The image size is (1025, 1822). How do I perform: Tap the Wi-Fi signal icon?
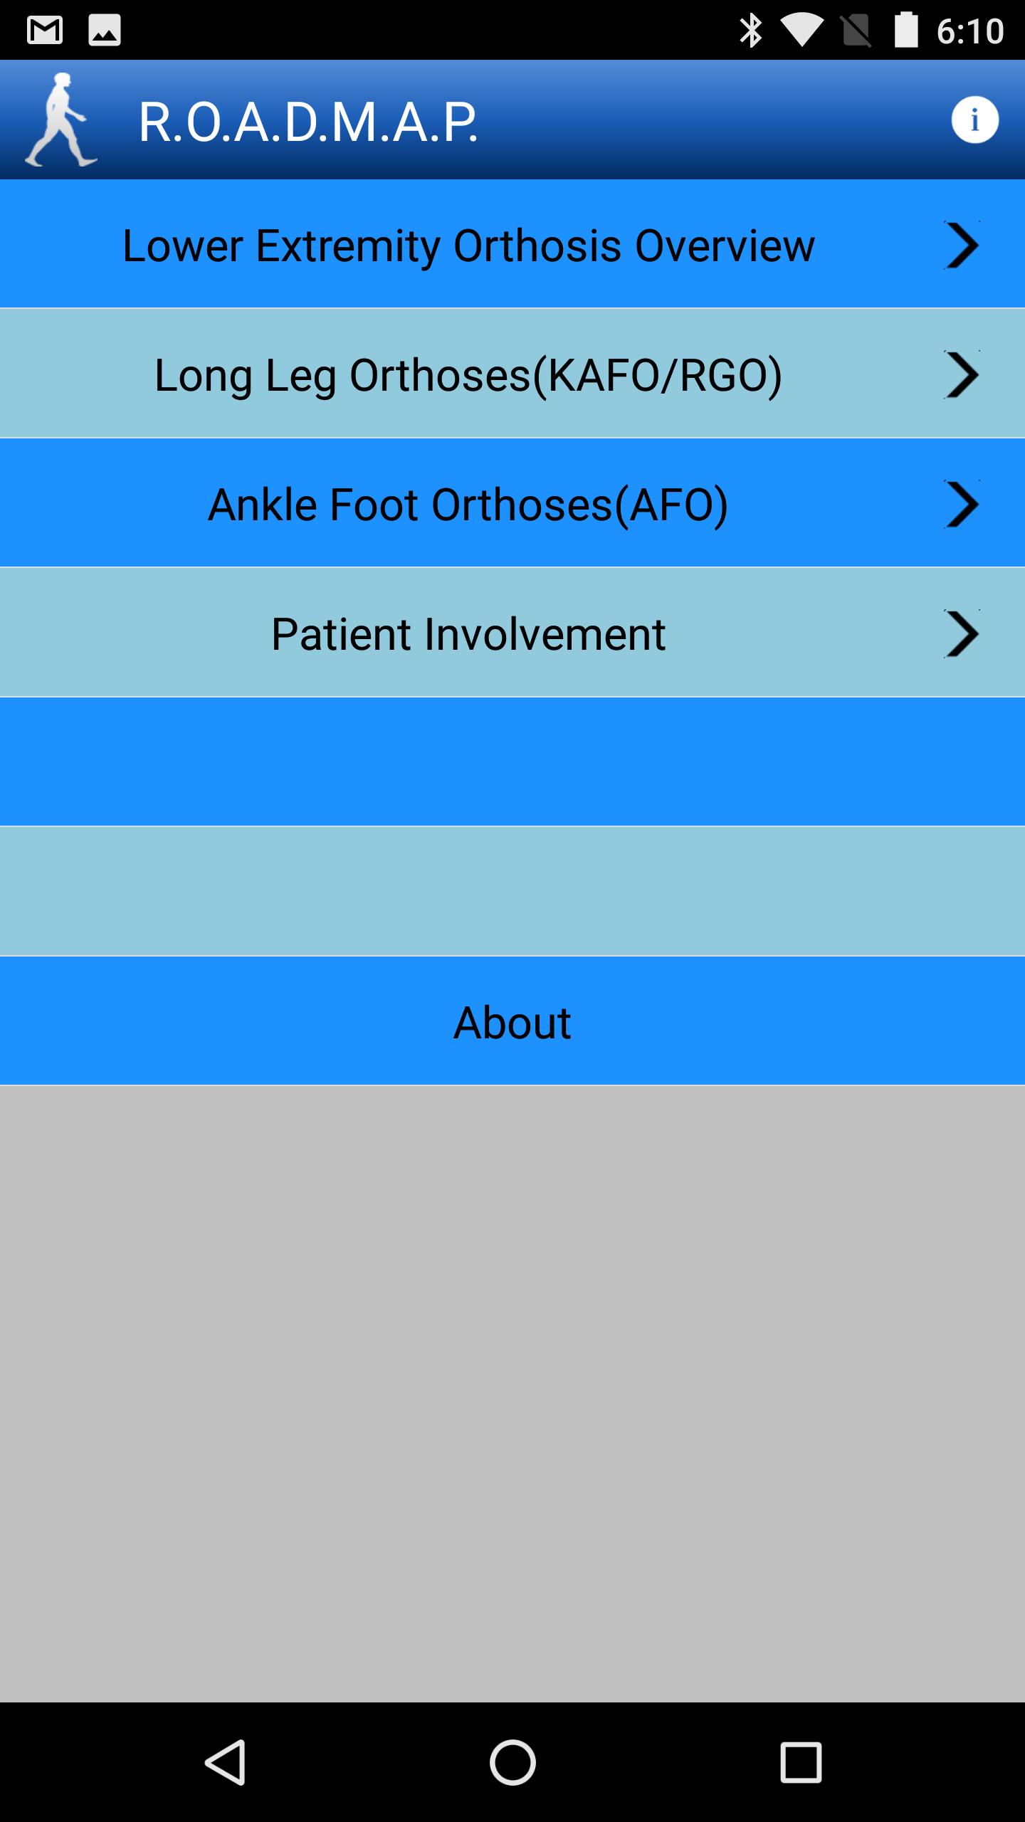(801, 31)
